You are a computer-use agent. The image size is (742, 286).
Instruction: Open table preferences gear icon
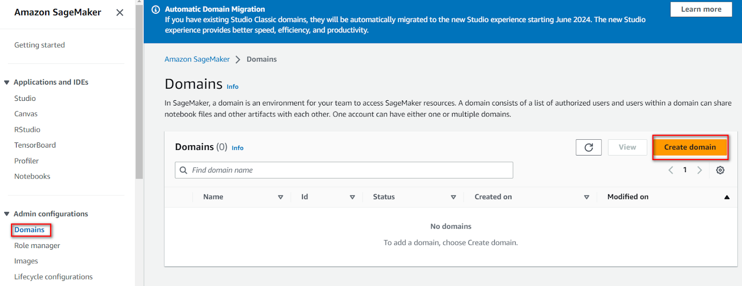[x=720, y=170]
